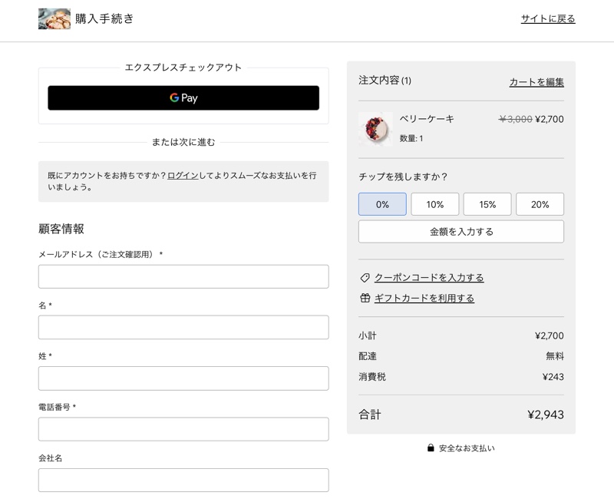Viewport: 614px width, 502px height.
Task: Click the phone number input field
Action: pyautogui.click(x=183, y=428)
